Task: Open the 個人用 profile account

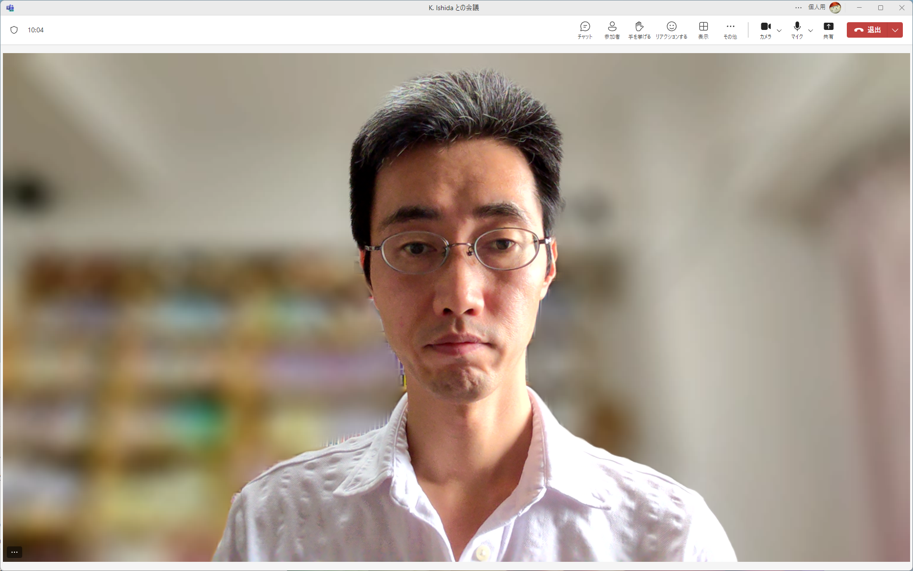Action: click(823, 7)
